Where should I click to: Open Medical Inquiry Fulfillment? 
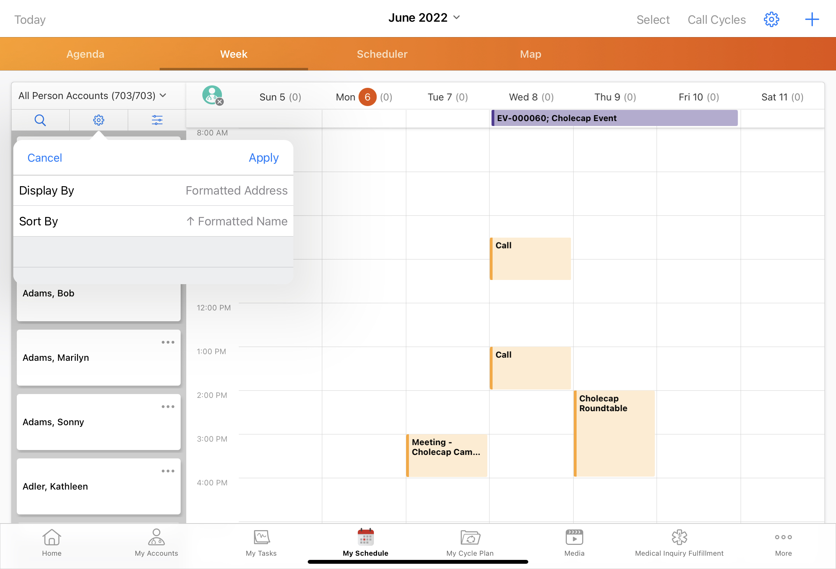[x=679, y=543]
